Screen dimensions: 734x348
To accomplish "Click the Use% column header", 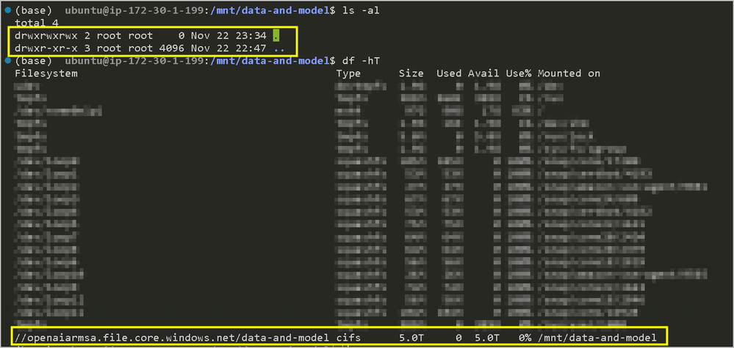I will [x=519, y=73].
